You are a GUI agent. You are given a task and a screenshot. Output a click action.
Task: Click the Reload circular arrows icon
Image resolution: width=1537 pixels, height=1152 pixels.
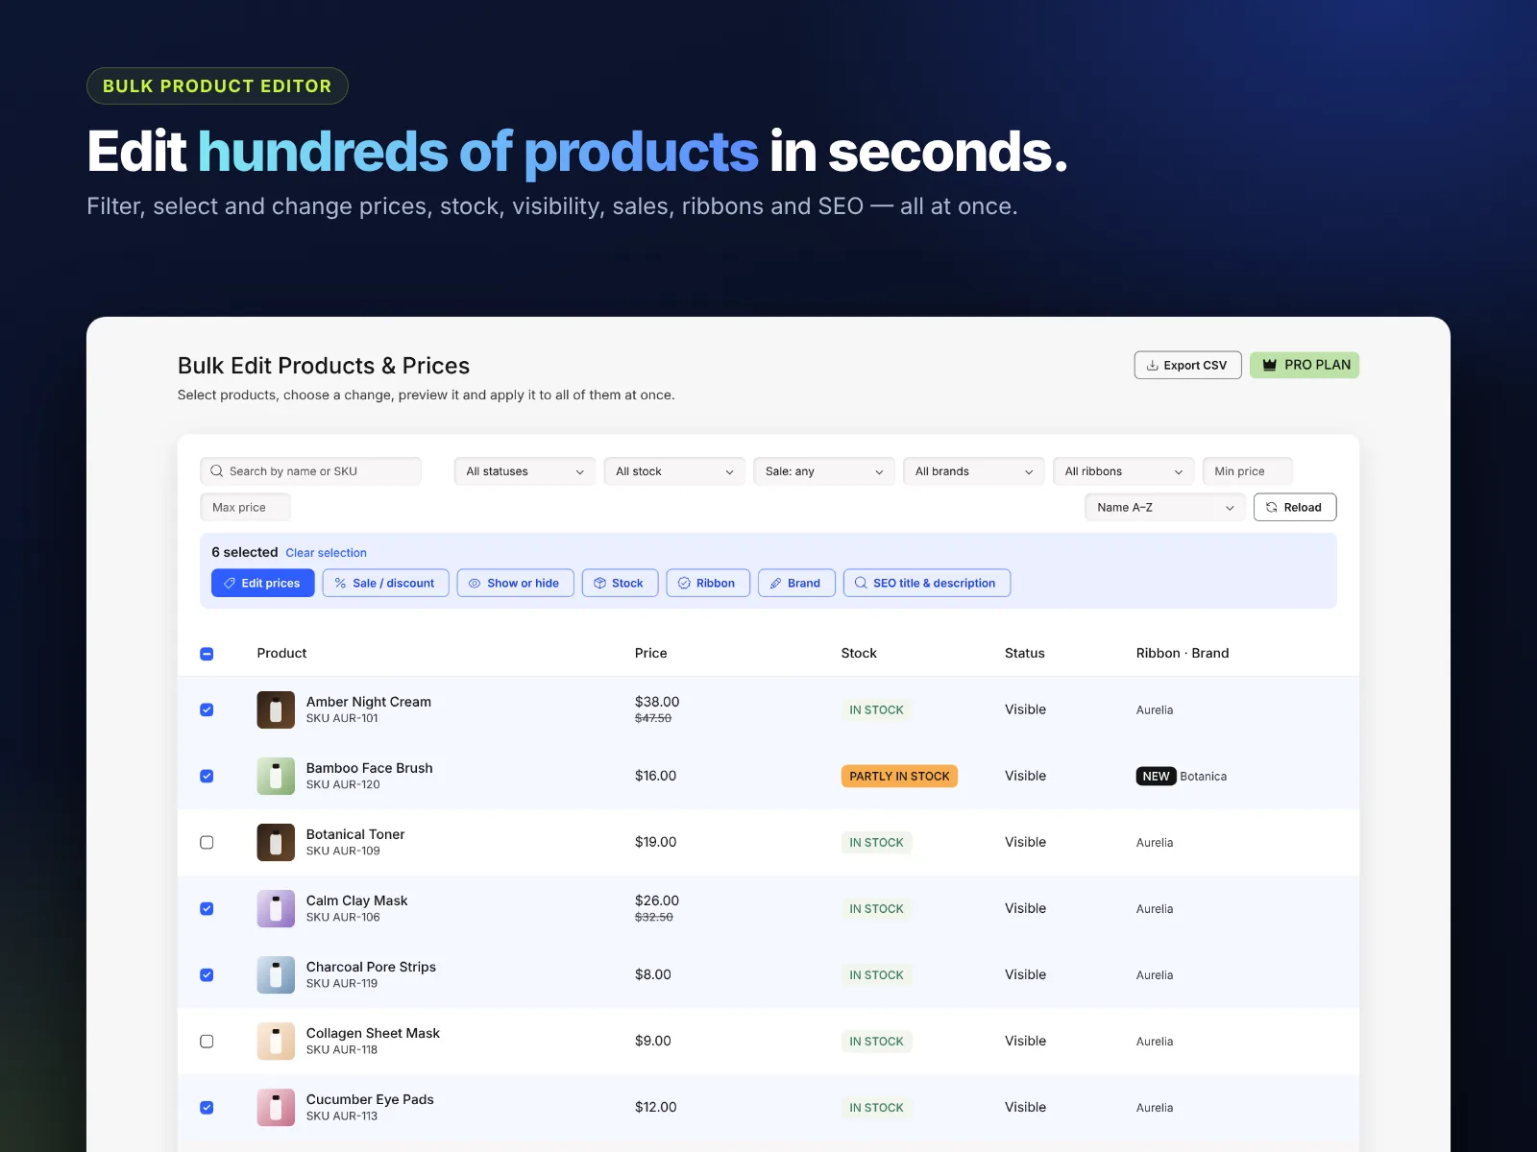pyautogui.click(x=1272, y=507)
